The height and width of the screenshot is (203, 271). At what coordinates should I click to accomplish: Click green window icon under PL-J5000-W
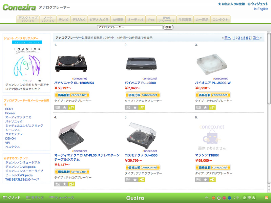pos(212,107)
